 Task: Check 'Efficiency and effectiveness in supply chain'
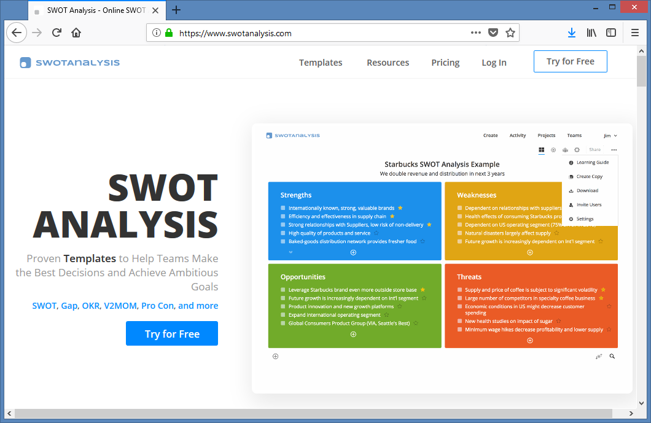tap(283, 216)
